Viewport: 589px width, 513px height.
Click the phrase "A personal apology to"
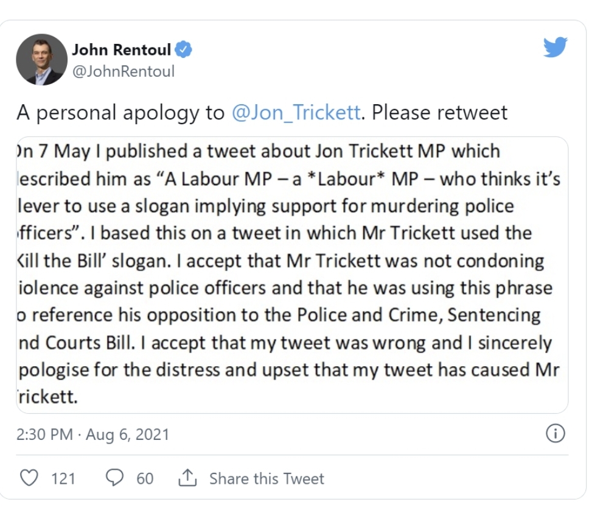tap(120, 113)
